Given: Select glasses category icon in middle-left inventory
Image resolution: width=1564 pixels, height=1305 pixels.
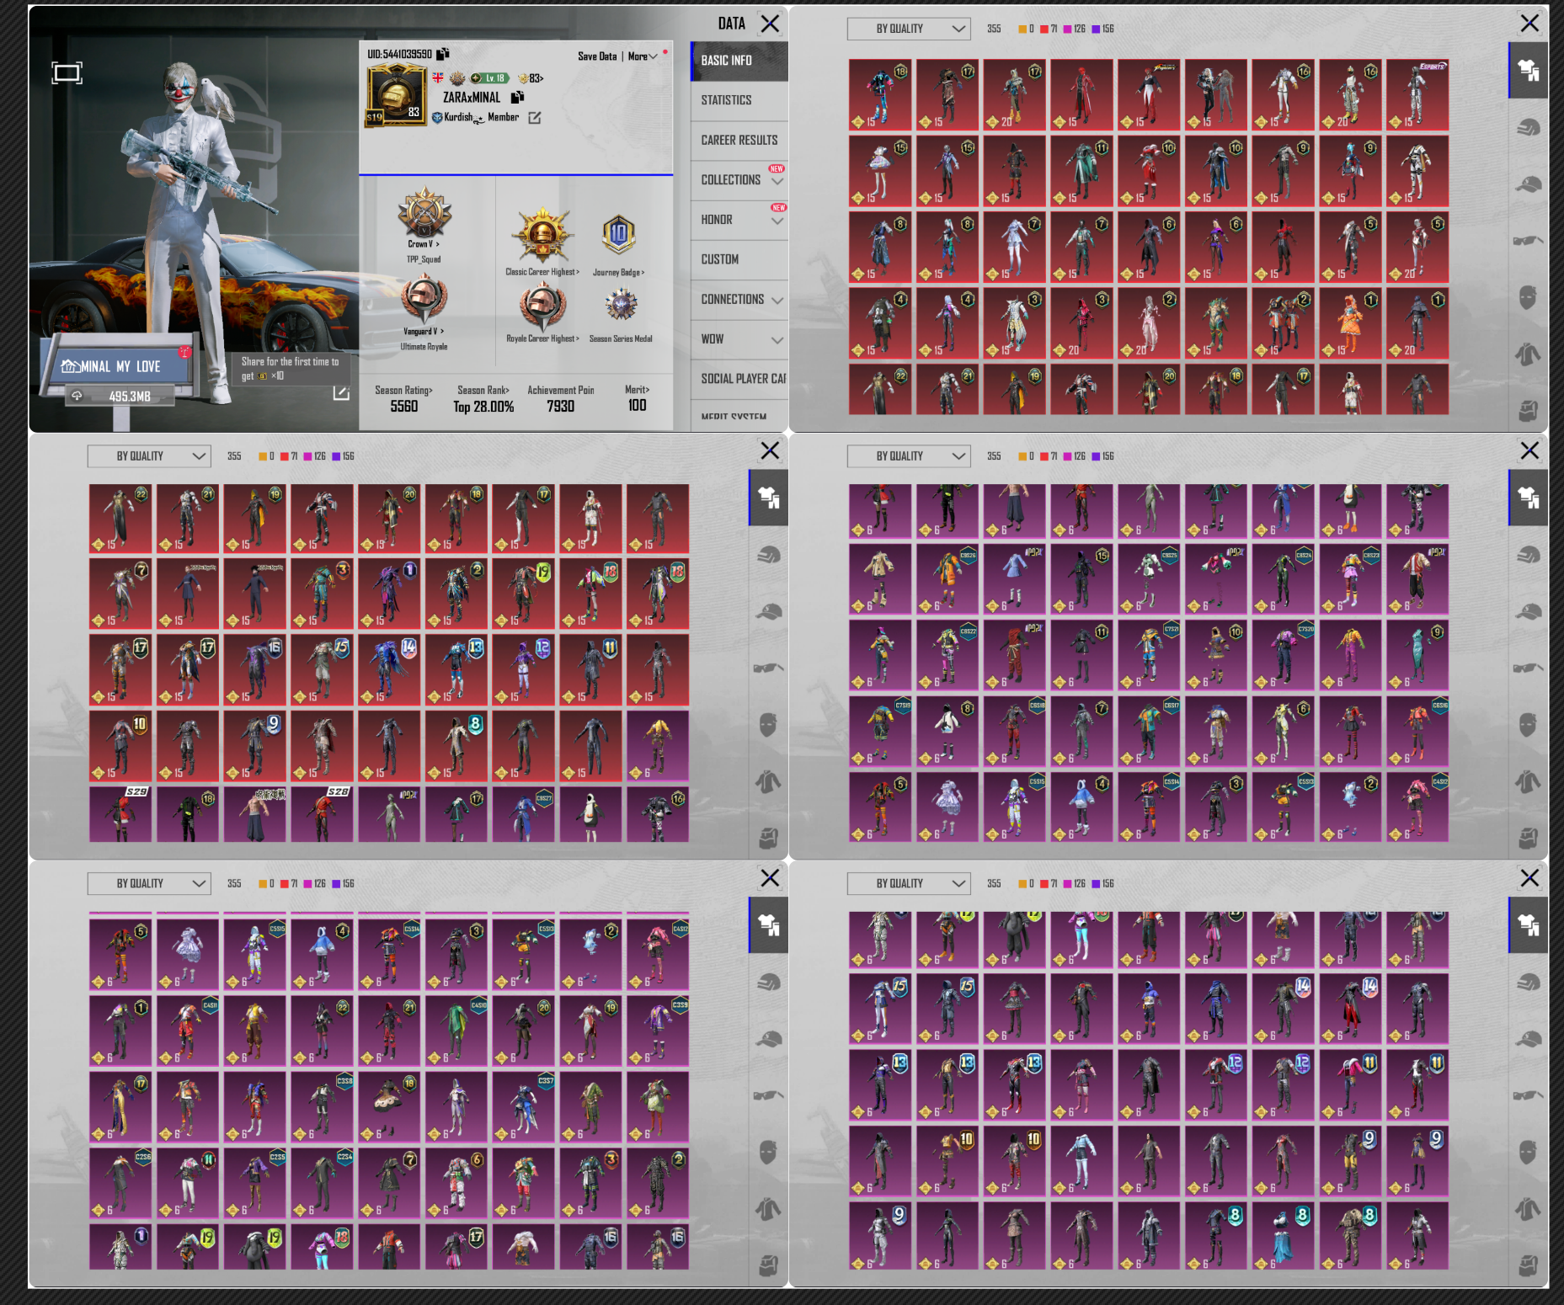Looking at the screenshot, I should pos(768,668).
